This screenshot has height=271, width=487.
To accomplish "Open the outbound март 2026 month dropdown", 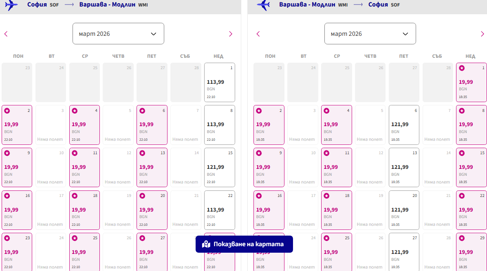I will 118,34.
